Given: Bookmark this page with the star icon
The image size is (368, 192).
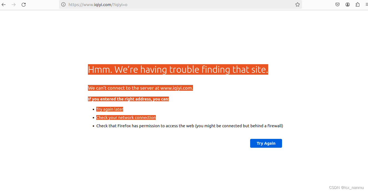Looking at the screenshot, I should (298, 5).
